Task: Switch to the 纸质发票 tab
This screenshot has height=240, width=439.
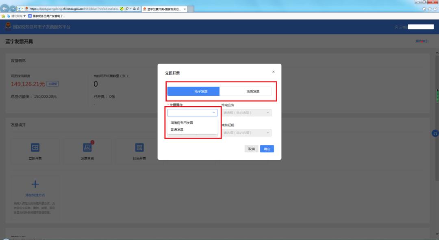Action: (245, 91)
